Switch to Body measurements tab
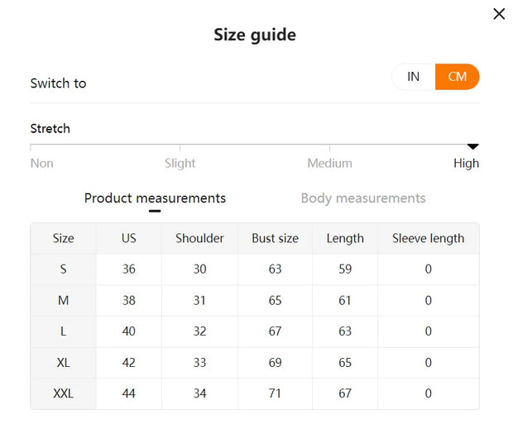This screenshot has height=424, width=513. click(363, 198)
